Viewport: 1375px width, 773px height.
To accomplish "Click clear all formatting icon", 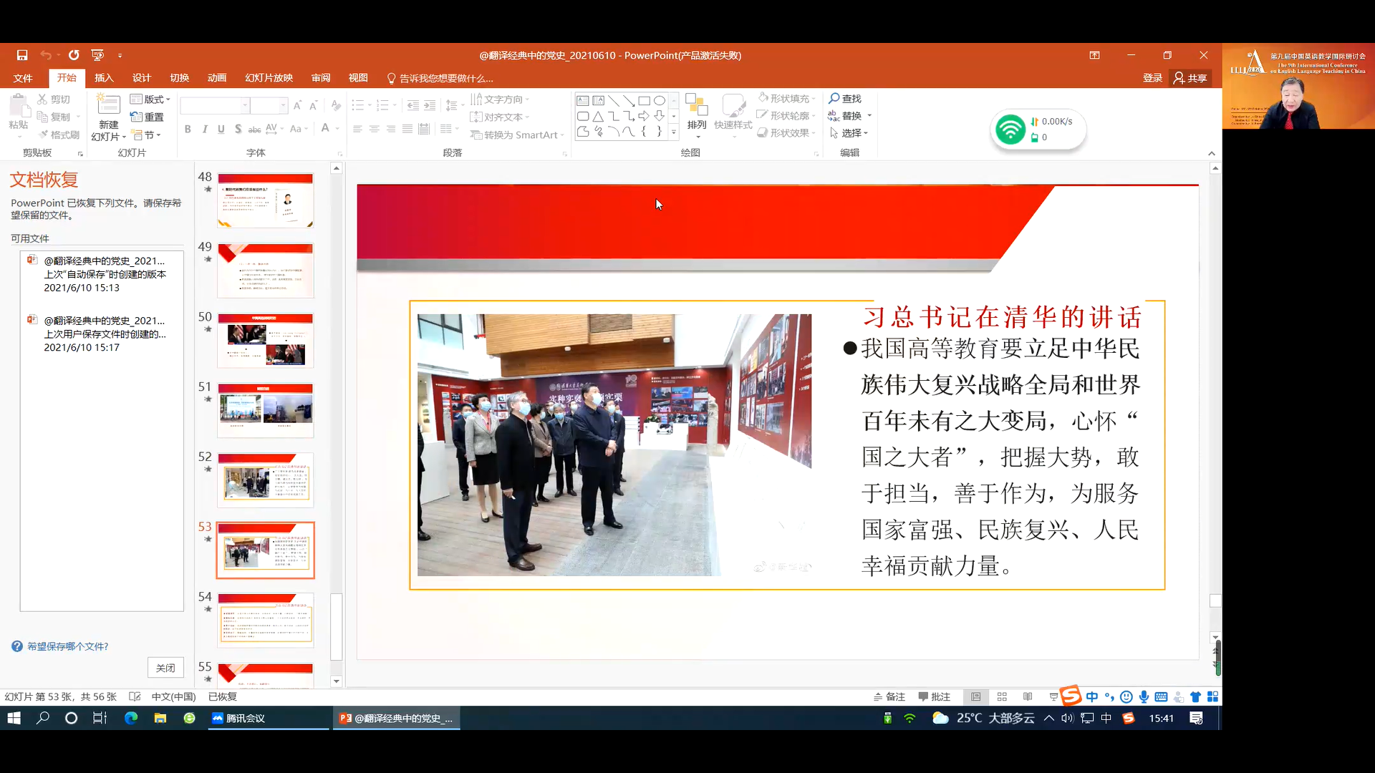I will (x=336, y=106).
